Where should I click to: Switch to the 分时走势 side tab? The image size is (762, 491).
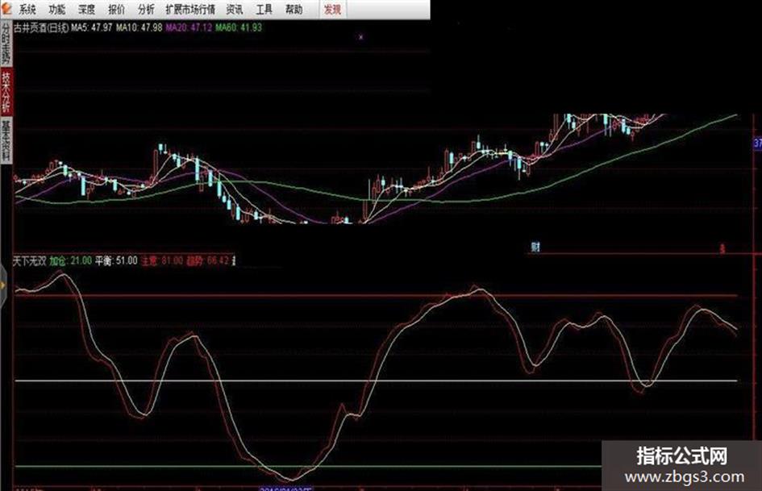tap(6, 44)
